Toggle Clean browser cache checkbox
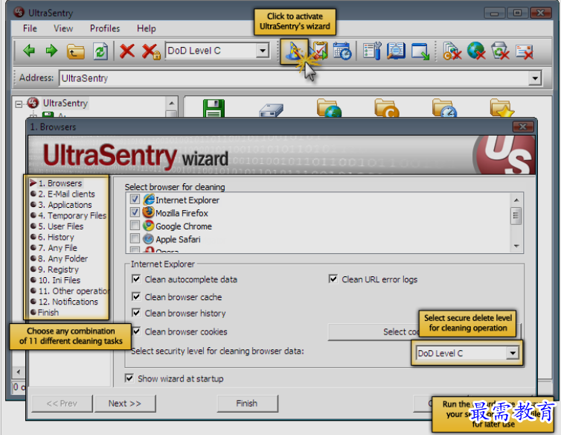Image resolution: width=561 pixels, height=435 pixels. click(136, 296)
